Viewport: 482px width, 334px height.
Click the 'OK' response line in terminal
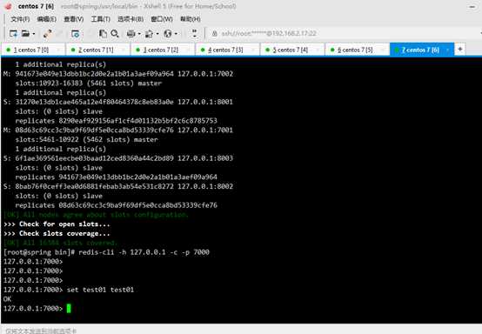point(7,299)
